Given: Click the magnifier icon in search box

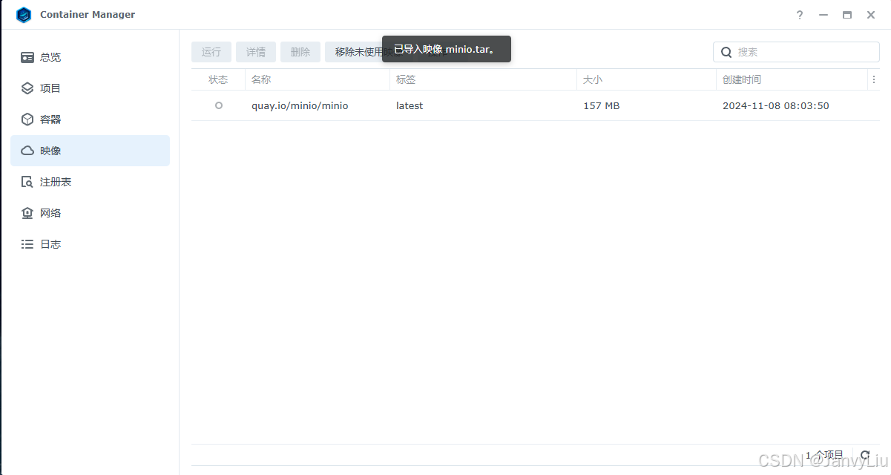Looking at the screenshot, I should click(726, 52).
